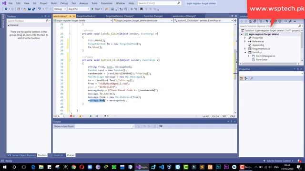Select Form1.resx in Solution Explorer
Screen dimensions: 305x171
[x=262, y=60]
